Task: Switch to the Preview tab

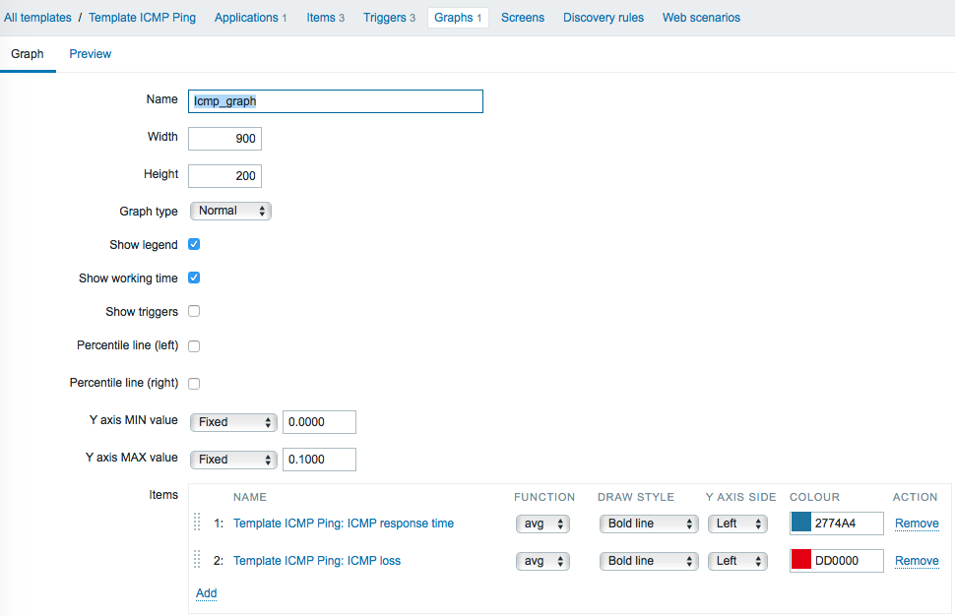Action: coord(91,53)
